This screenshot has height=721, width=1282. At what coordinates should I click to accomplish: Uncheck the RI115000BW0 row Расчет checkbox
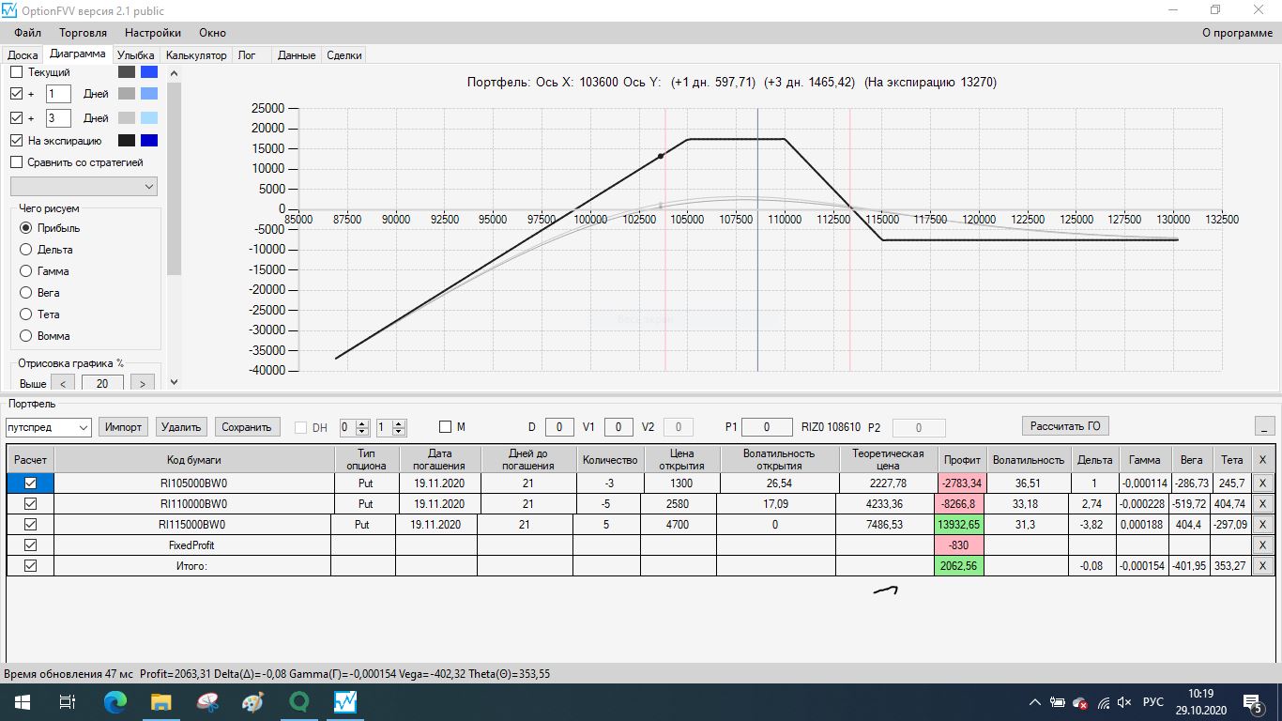pos(31,525)
